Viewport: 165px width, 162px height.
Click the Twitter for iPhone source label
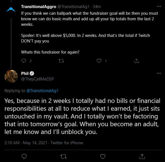[67, 143]
